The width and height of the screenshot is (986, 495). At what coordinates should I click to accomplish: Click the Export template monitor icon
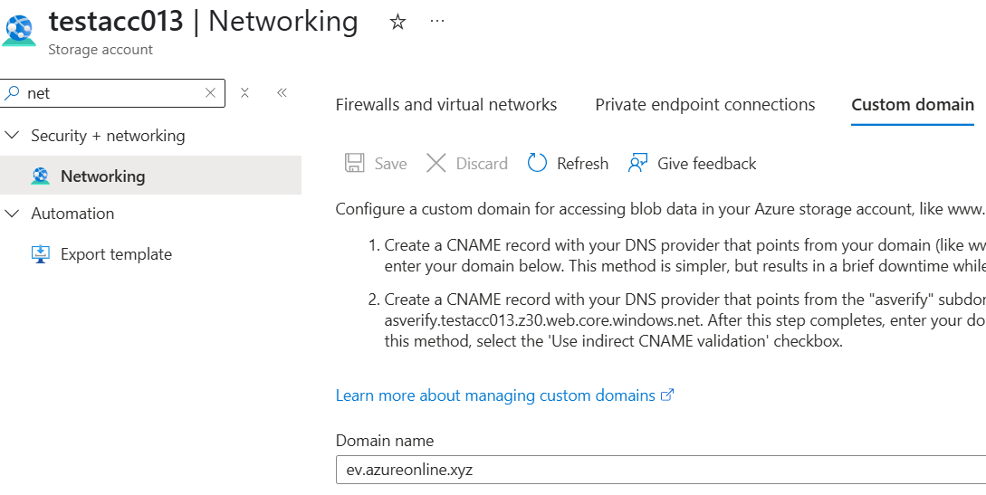pyautogui.click(x=40, y=253)
